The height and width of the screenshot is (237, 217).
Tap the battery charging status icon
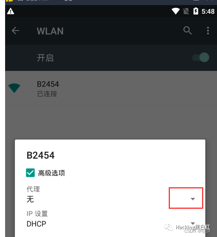point(196,11)
